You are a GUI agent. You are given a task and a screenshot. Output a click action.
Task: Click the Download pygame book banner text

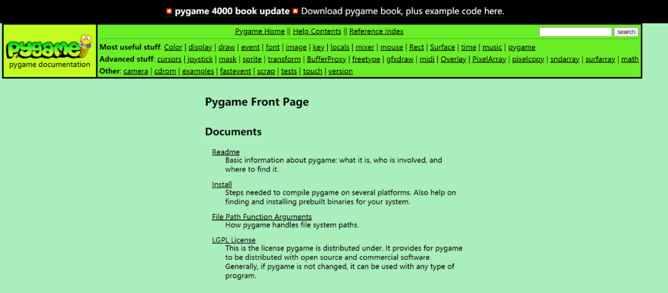pos(403,12)
